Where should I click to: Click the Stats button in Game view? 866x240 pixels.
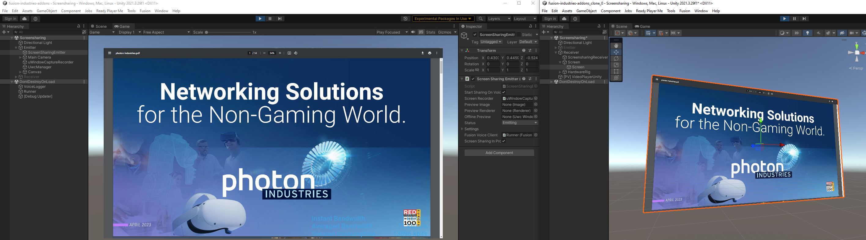tap(430, 32)
